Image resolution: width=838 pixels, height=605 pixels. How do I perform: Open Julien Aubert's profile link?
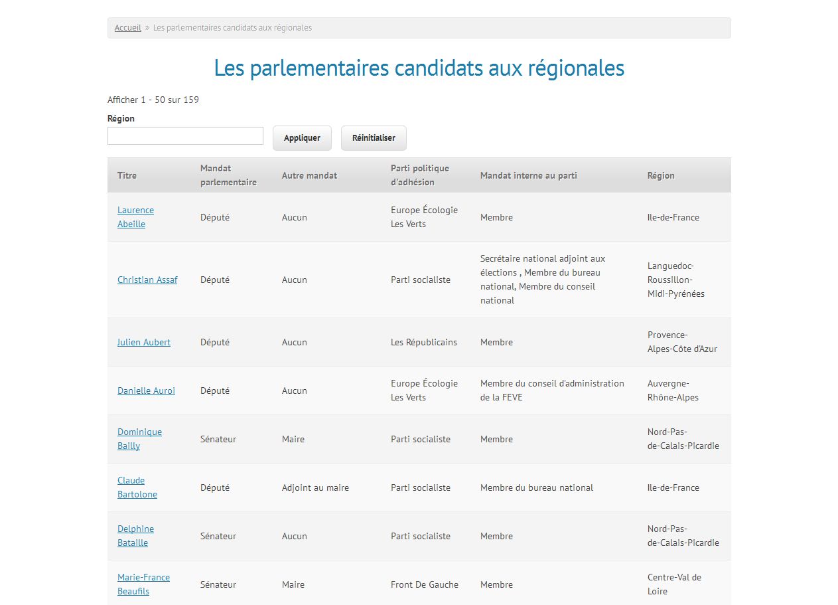coord(144,342)
